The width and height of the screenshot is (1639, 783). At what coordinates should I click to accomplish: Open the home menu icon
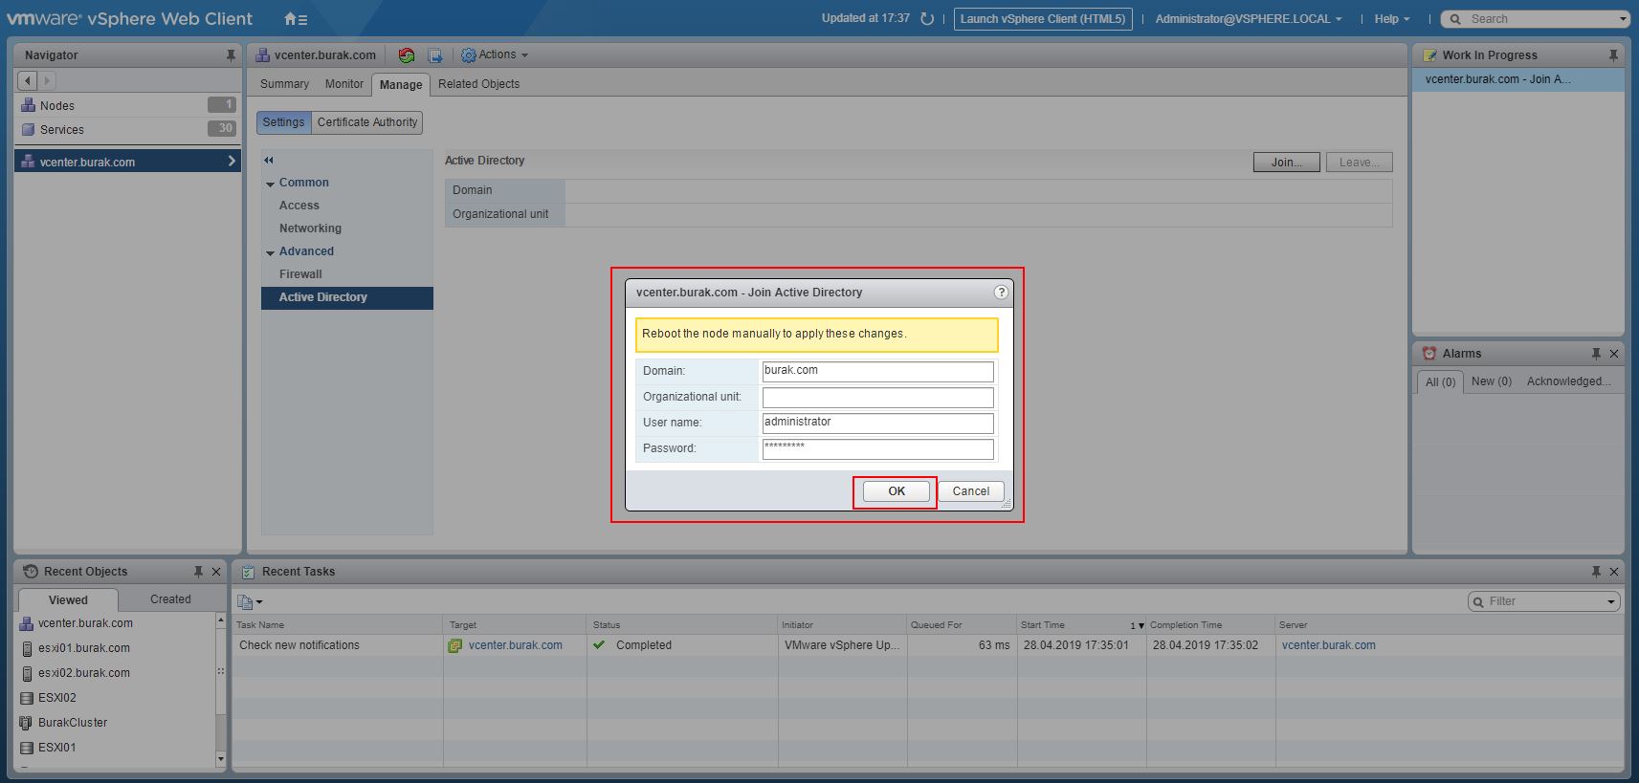296,18
